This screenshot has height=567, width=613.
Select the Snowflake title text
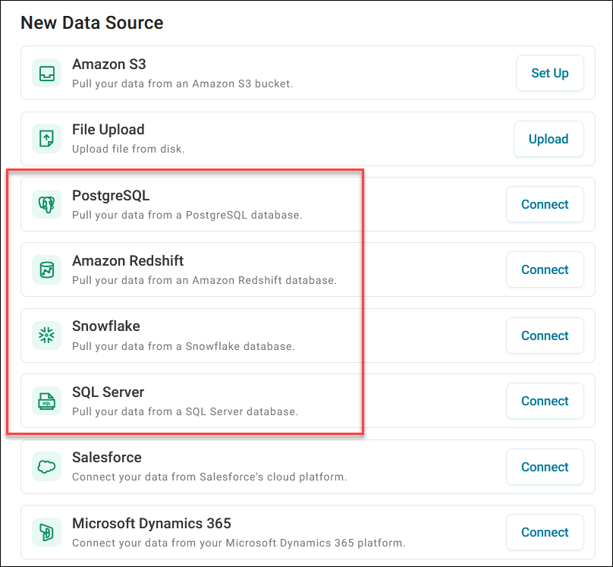click(106, 326)
